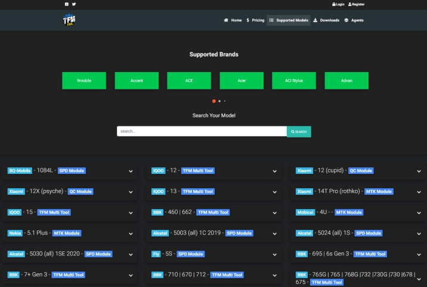
Task: Expand the BBK 710 | 670 | 712 row
Action: click(214, 275)
